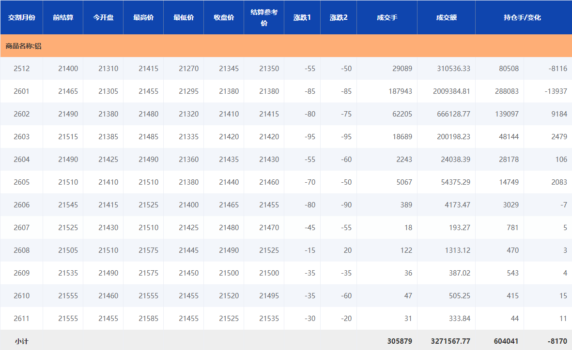Click the 商品名称:铝 group row
Viewport: 572px width, 350px height.
(23, 46)
